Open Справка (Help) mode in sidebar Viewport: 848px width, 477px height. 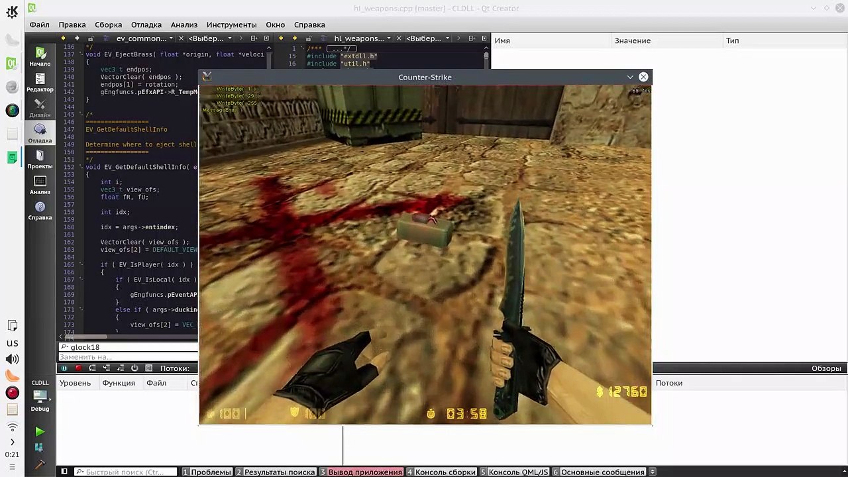click(x=40, y=211)
